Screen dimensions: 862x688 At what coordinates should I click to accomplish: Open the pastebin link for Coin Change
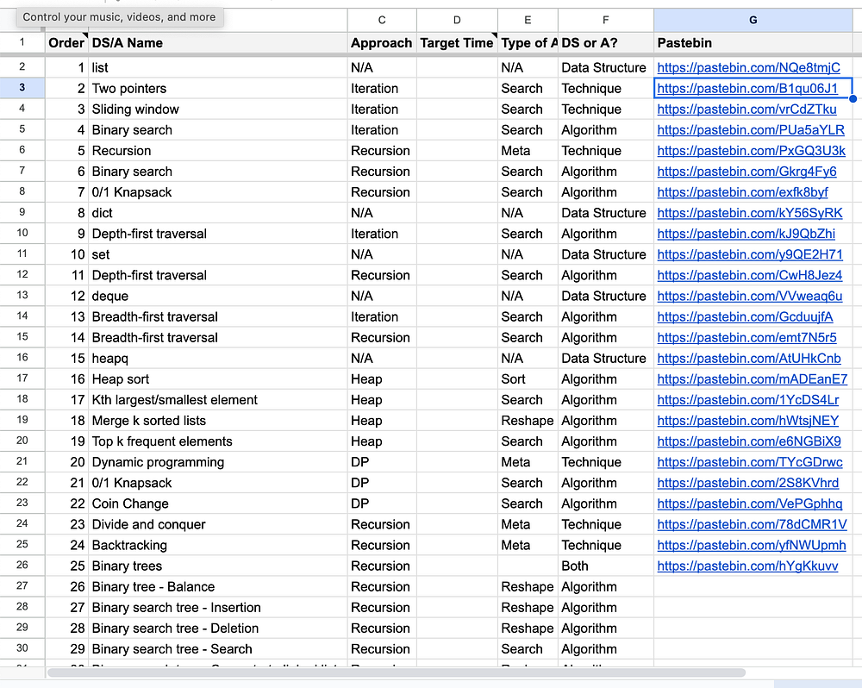point(750,503)
